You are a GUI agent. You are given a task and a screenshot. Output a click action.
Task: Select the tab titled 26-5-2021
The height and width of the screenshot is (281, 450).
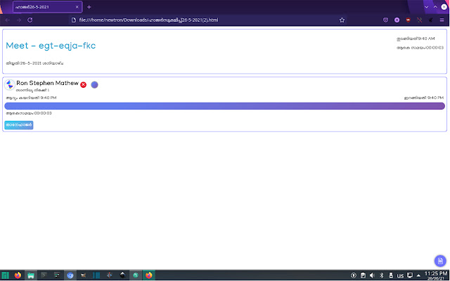tap(48, 7)
